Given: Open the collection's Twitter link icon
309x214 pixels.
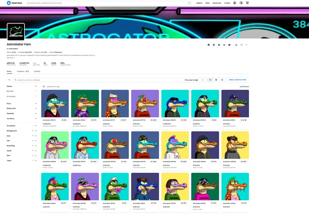Looking at the screenshot, I should tap(229, 45).
